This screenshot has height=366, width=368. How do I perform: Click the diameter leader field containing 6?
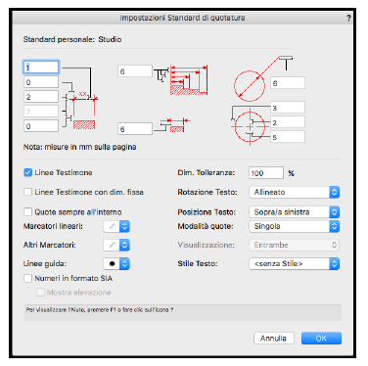tap(288, 83)
